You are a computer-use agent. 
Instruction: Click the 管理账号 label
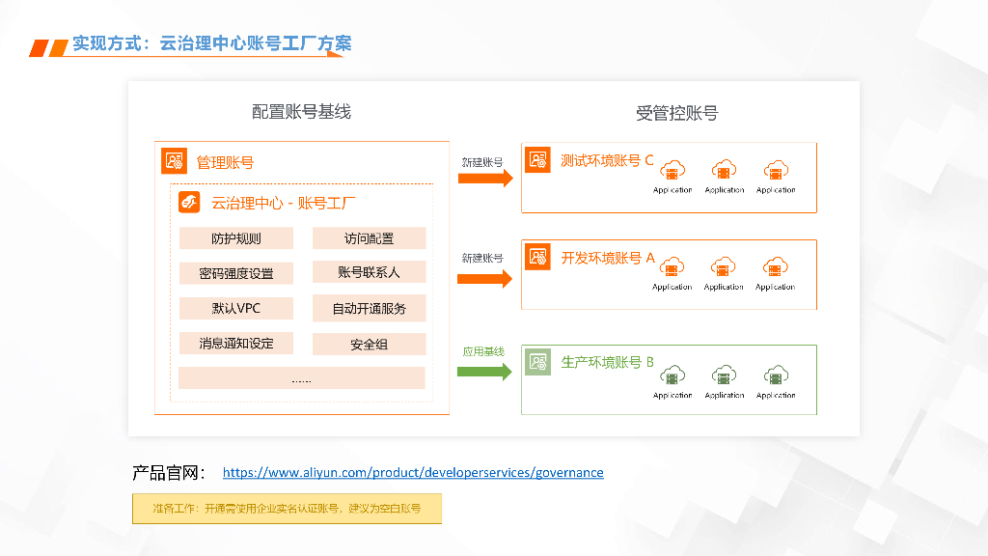tap(225, 162)
